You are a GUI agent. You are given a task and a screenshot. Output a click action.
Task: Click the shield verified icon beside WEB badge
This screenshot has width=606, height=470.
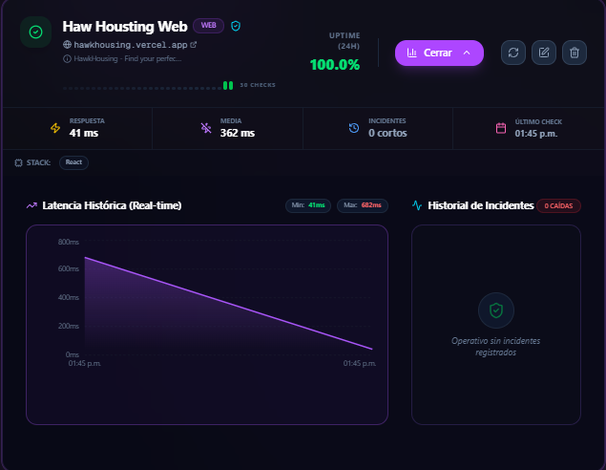click(236, 26)
